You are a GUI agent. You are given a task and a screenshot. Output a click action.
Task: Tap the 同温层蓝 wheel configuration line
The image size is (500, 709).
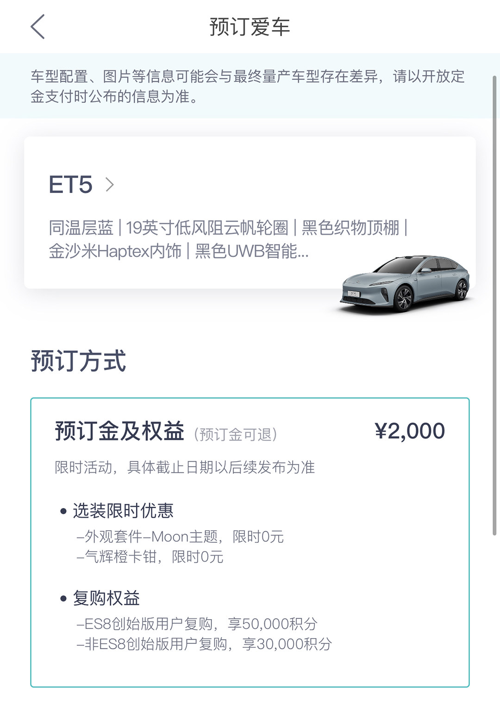point(228,228)
